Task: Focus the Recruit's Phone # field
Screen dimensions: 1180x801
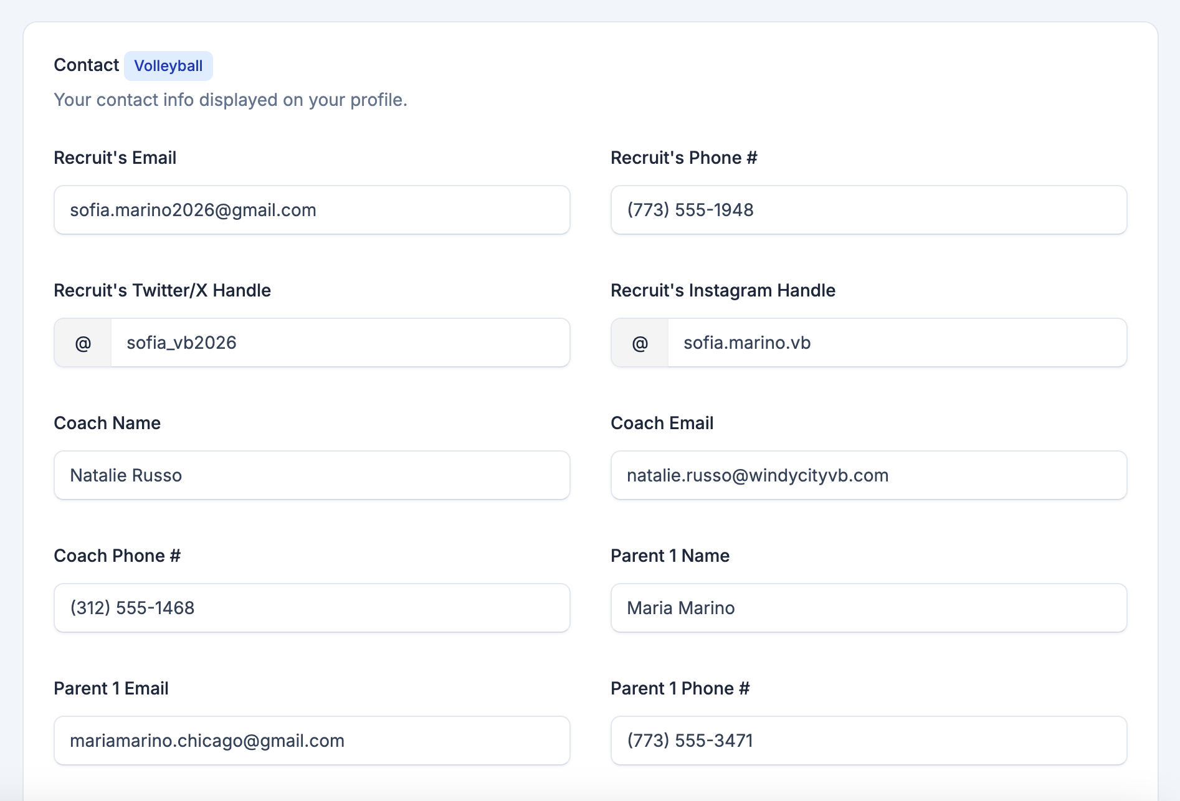Action: point(869,210)
